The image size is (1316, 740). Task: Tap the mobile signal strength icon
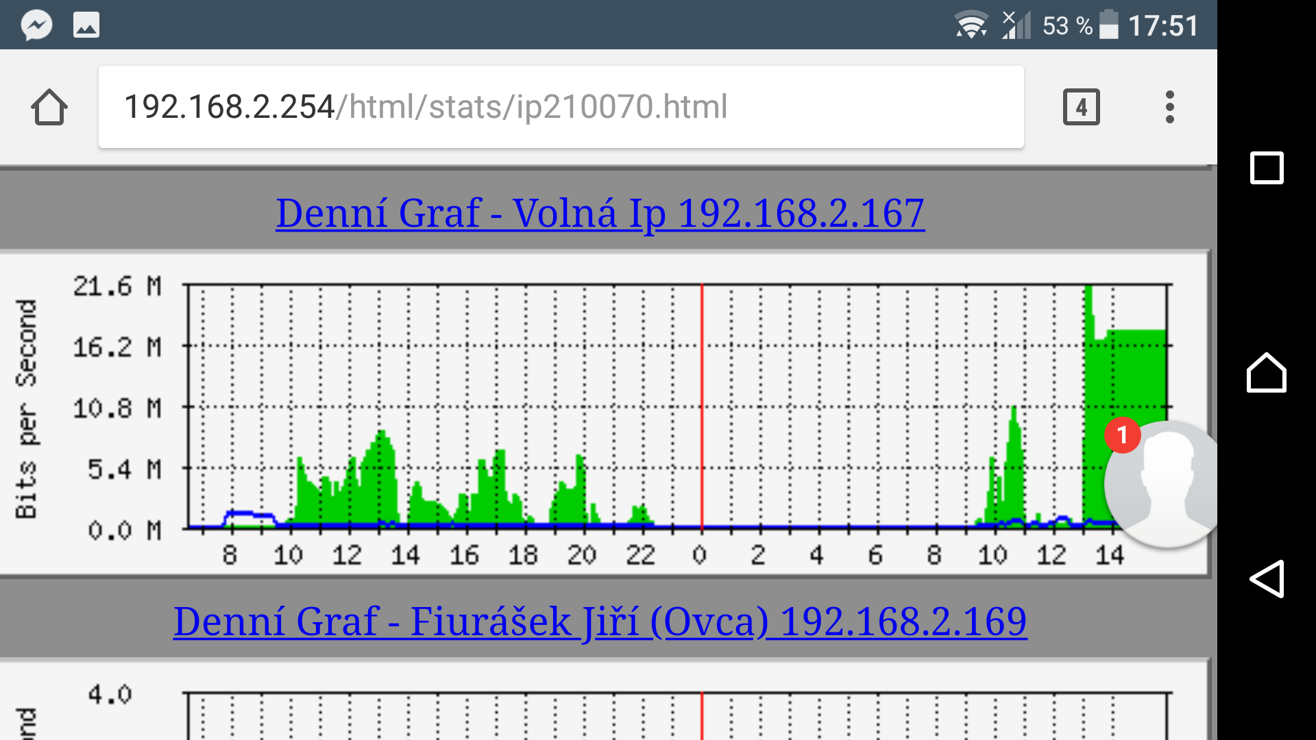click(x=1016, y=25)
